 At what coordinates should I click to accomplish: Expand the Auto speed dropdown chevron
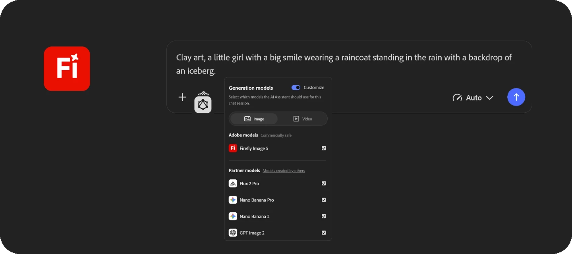[x=490, y=98]
